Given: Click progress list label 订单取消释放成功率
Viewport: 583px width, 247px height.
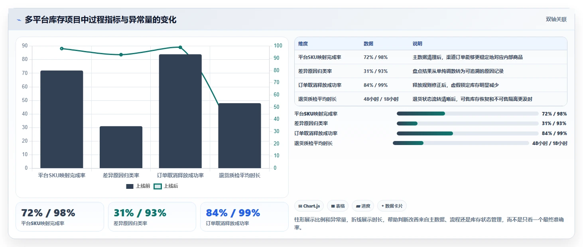Looking at the screenshot, I should [316, 133].
